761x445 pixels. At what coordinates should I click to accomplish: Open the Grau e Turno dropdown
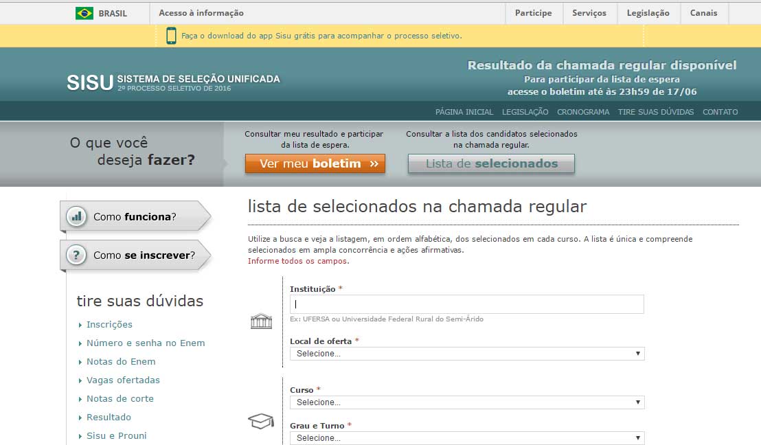467,437
